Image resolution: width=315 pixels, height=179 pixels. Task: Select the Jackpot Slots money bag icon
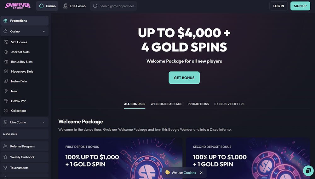pyautogui.click(x=6, y=52)
